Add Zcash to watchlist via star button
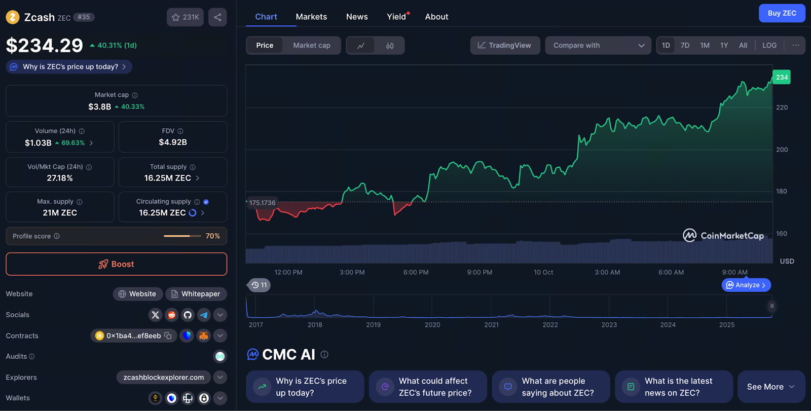The height and width of the screenshot is (411, 811). (x=185, y=17)
